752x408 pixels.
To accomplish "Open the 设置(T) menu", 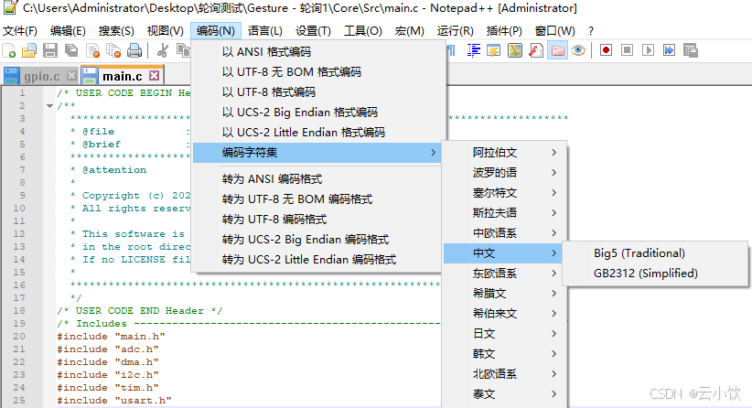I will tap(313, 31).
